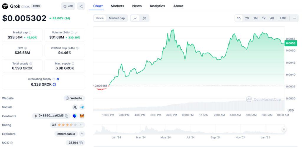
Task: Open the Telegram social link
Action: (82, 107)
